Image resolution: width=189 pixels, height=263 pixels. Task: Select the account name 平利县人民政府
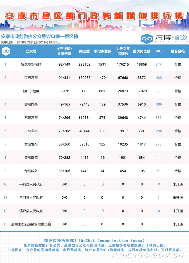pyautogui.click(x=31, y=184)
